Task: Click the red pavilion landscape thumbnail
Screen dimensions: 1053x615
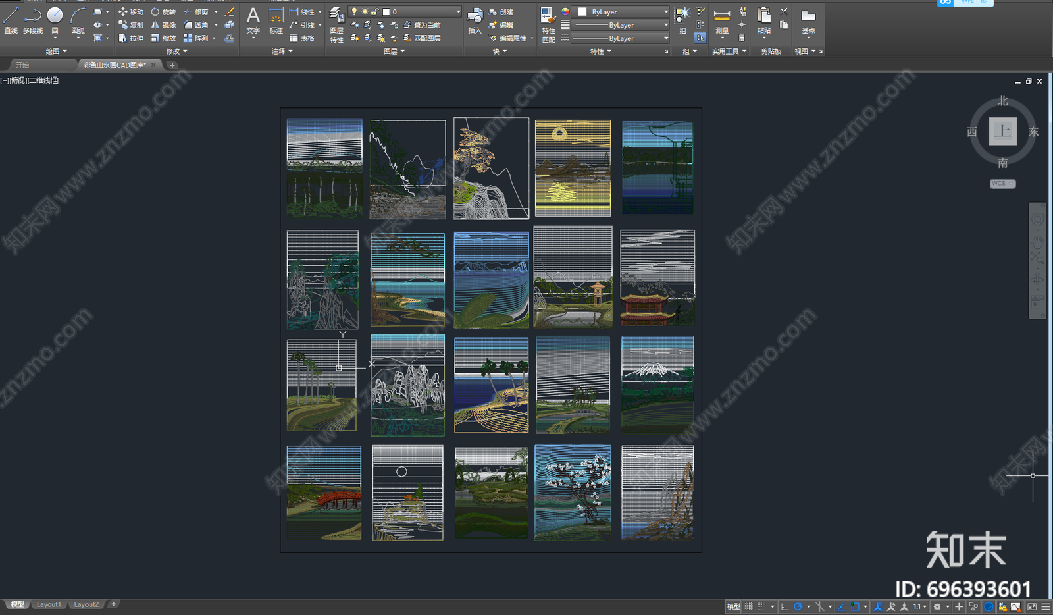Action: pyautogui.click(x=657, y=278)
